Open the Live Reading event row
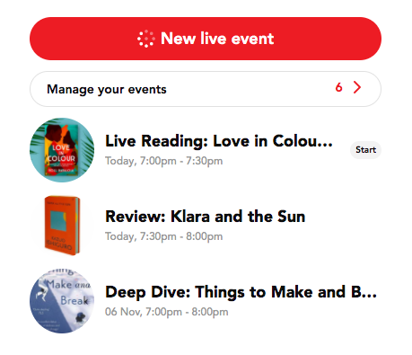The image size is (412, 355). point(206,150)
